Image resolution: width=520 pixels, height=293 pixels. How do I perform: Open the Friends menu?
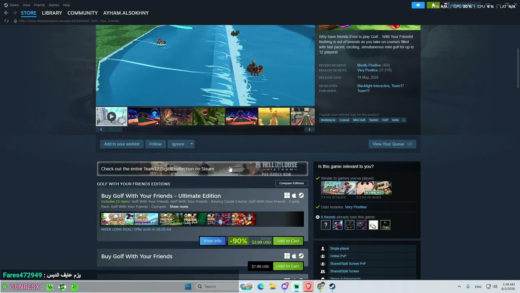(x=39, y=5)
